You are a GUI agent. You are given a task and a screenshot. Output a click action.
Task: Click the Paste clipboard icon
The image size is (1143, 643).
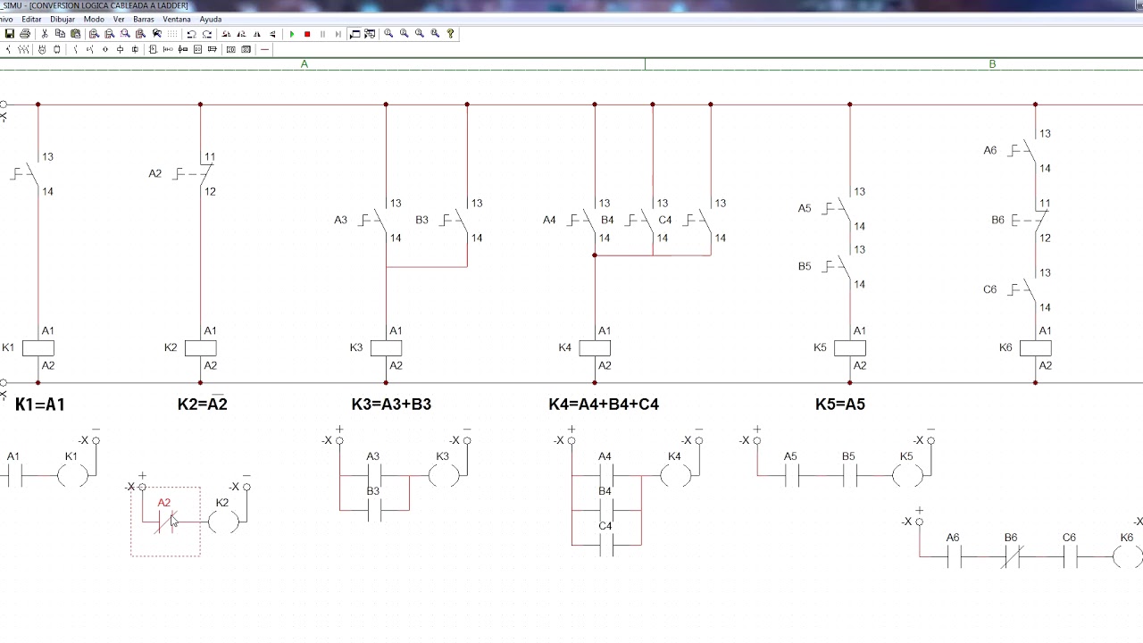75,34
